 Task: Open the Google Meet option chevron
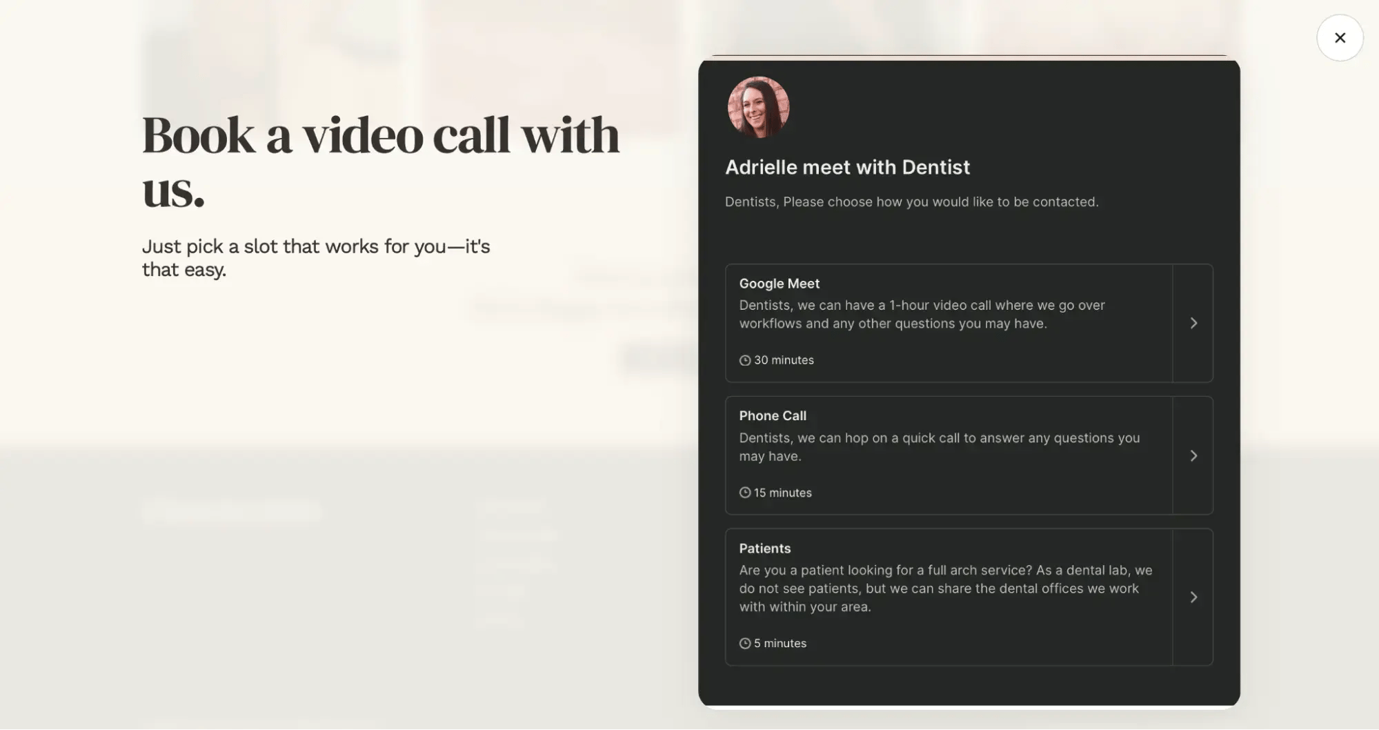(1193, 323)
